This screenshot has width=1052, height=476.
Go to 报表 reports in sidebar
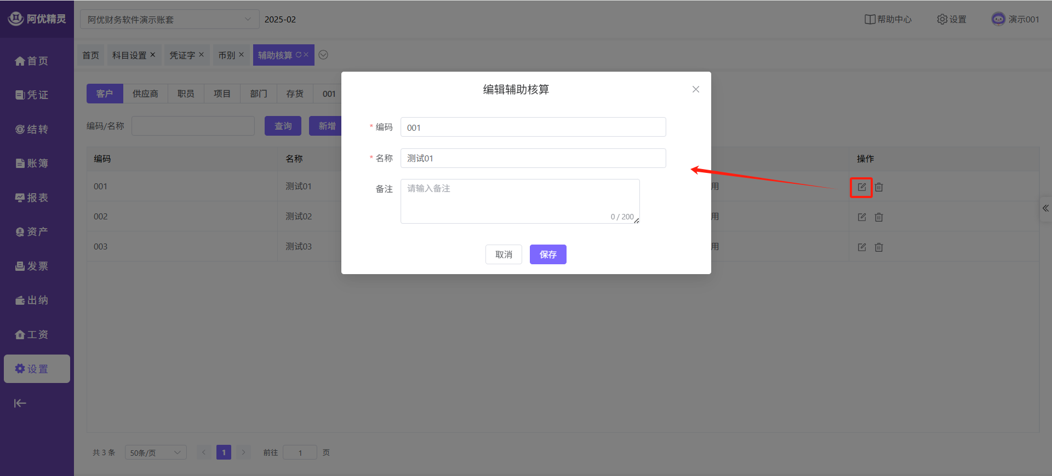pyautogui.click(x=32, y=198)
